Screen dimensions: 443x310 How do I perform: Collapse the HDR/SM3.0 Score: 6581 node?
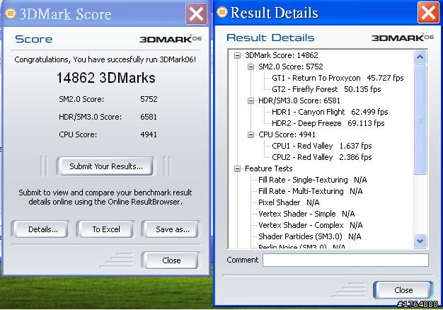tap(251, 101)
